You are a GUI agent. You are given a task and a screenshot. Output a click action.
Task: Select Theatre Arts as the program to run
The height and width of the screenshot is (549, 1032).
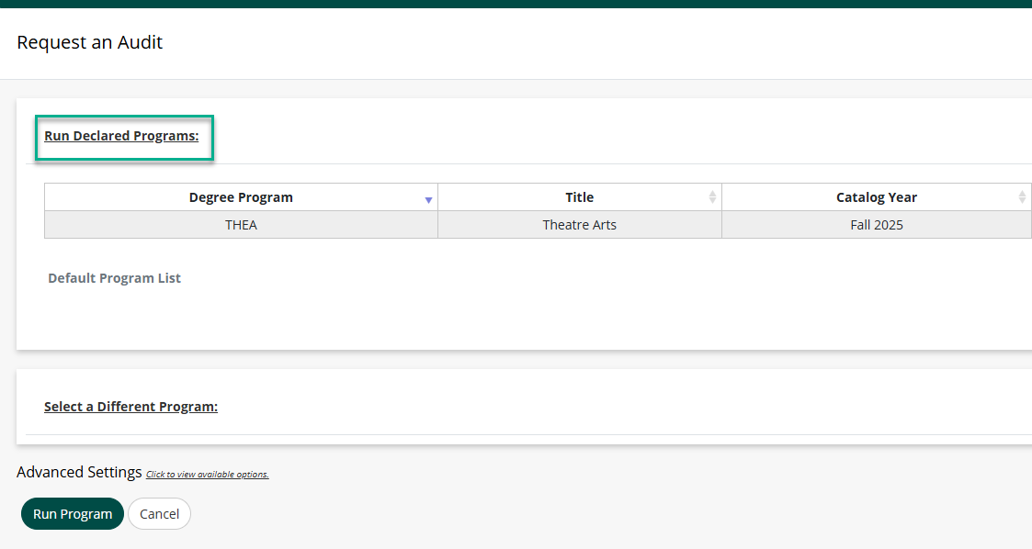[579, 224]
